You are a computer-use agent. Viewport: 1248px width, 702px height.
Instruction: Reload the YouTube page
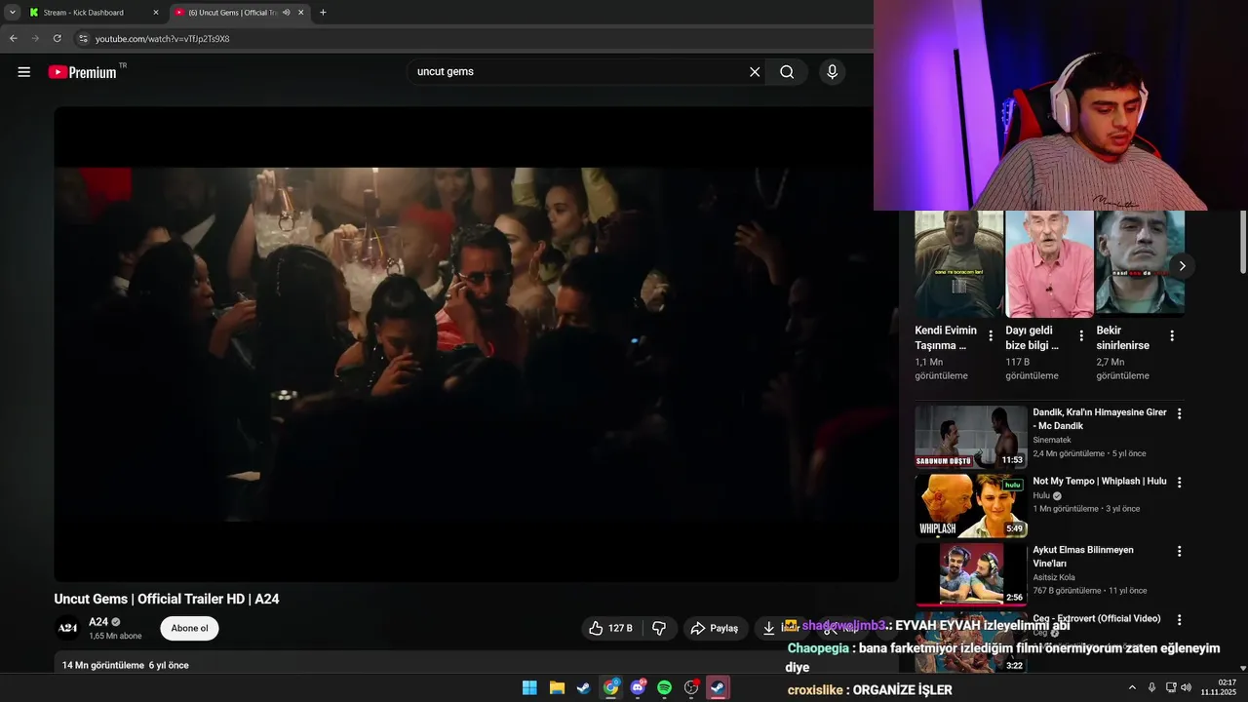[x=58, y=39]
